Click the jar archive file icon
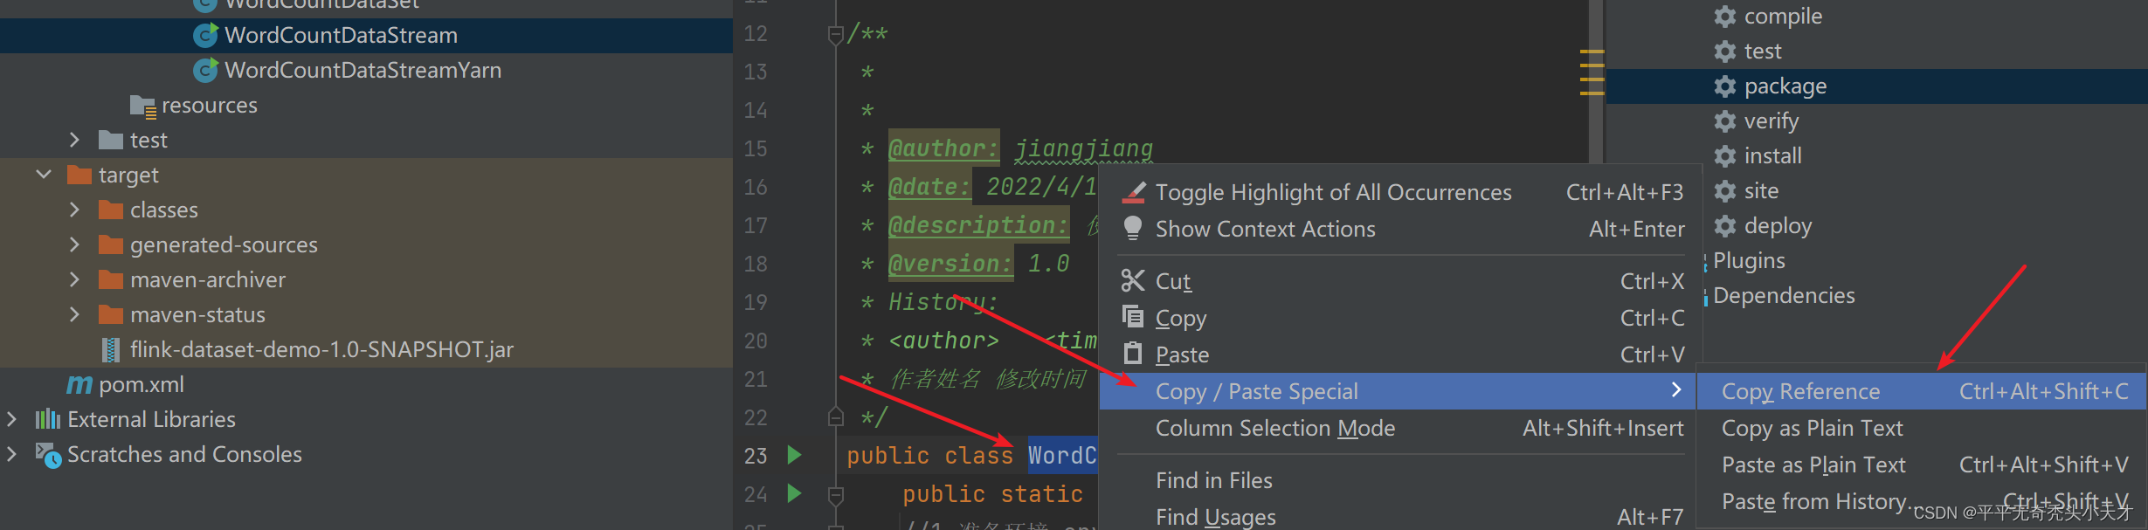 [x=111, y=350]
